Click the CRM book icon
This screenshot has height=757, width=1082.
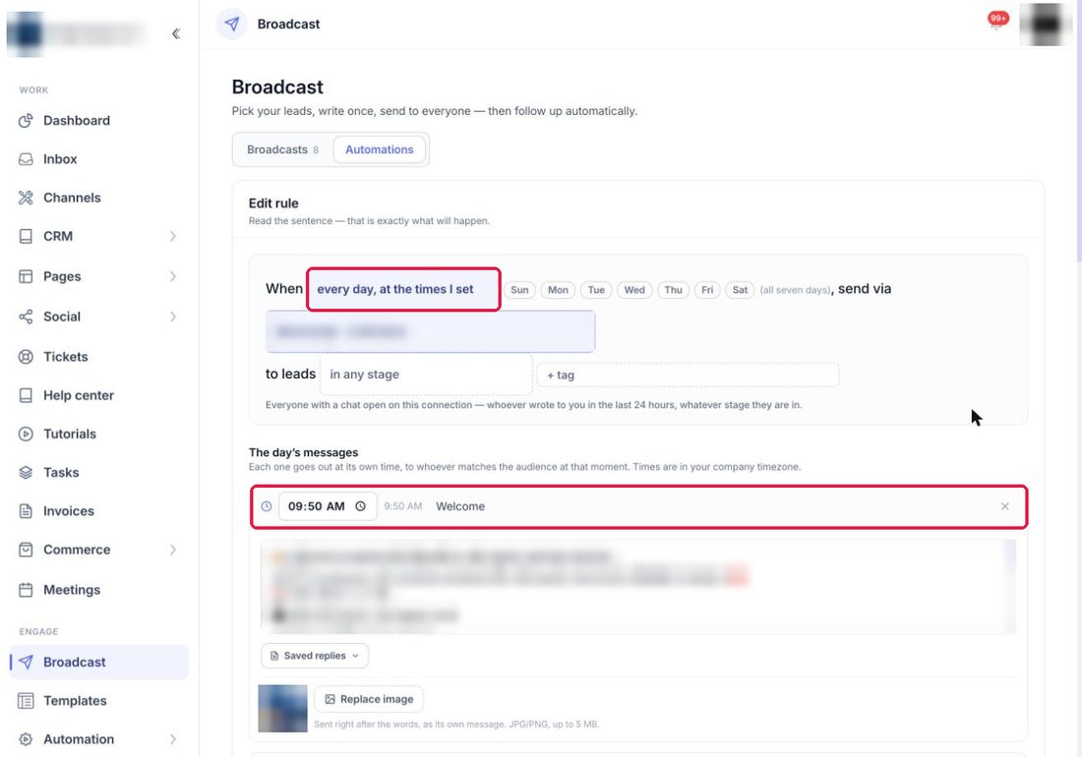[x=26, y=237]
